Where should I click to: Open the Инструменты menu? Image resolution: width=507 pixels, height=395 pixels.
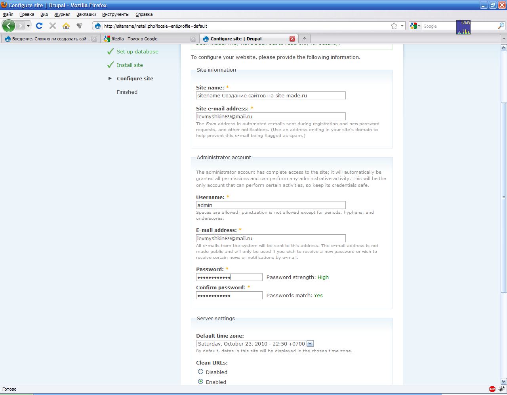click(x=116, y=14)
